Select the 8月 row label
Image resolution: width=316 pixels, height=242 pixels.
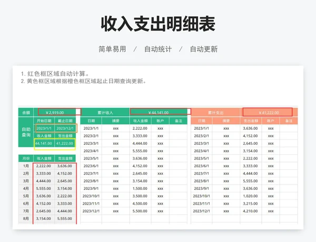tap(26, 218)
